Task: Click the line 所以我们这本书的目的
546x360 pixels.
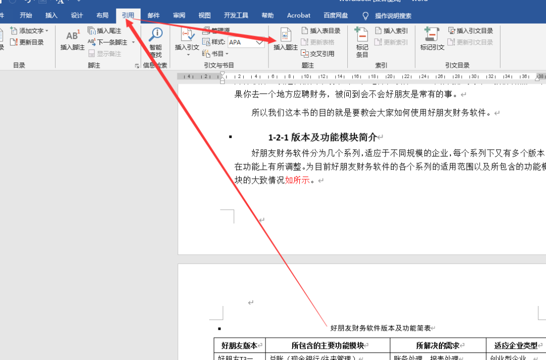Action: 372,113
